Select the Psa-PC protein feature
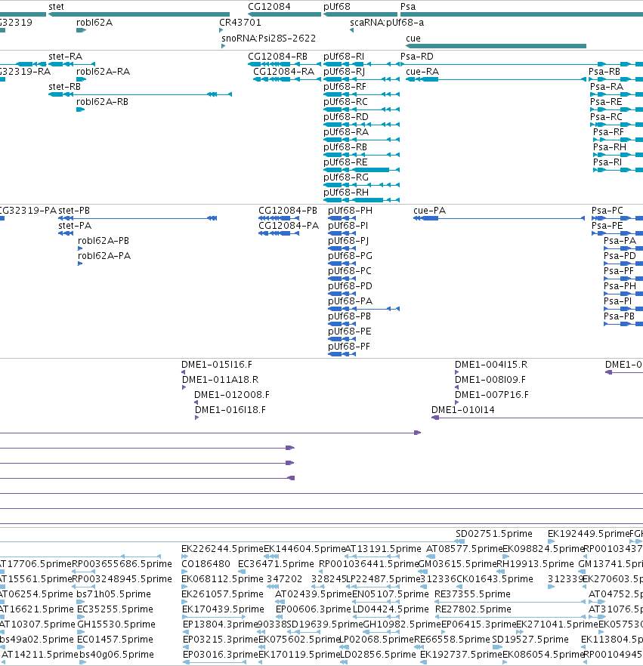The image size is (643, 666). click(x=617, y=218)
